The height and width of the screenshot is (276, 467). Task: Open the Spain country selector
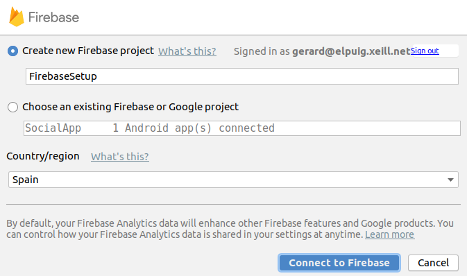pos(233,180)
